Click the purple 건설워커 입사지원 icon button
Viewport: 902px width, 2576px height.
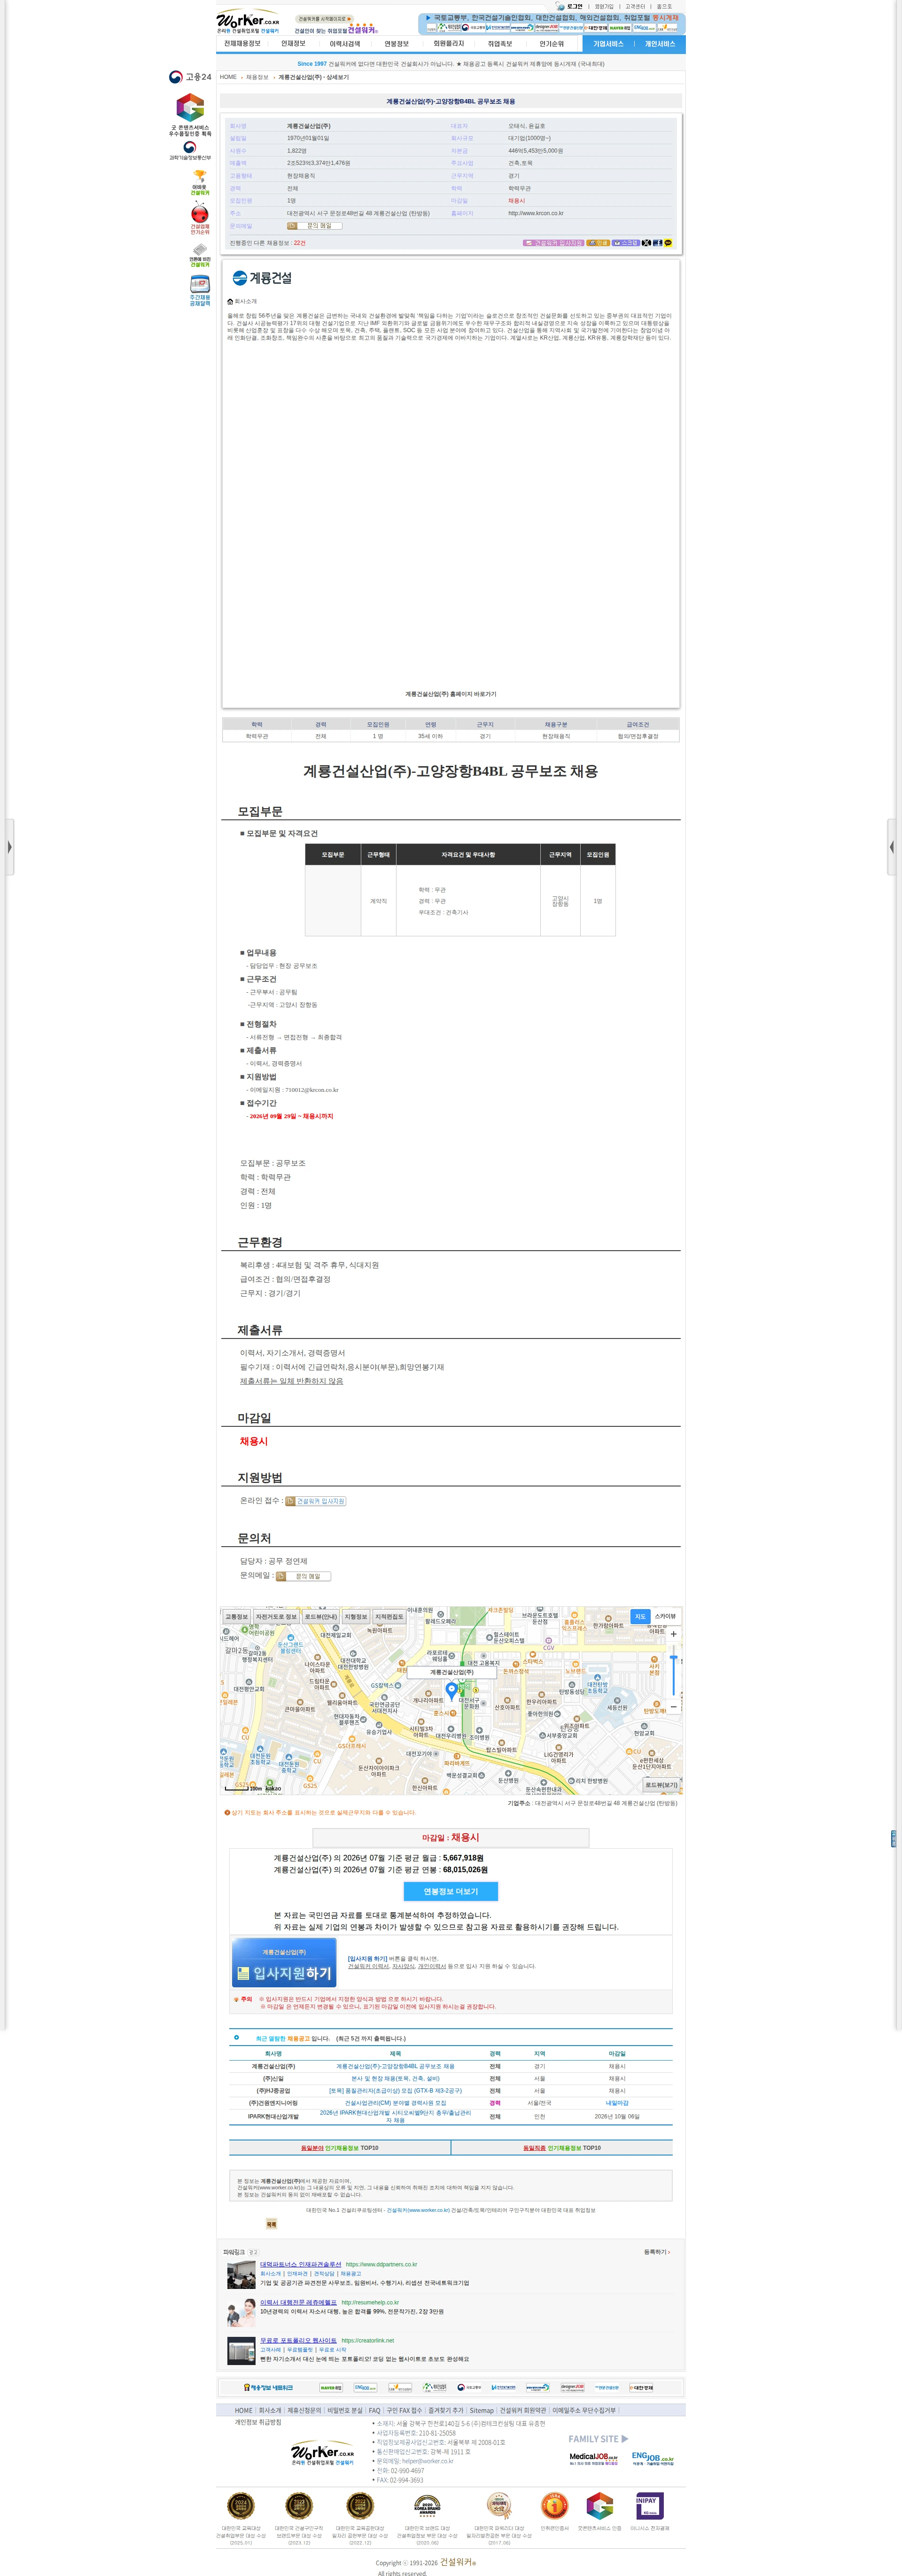pyautogui.click(x=553, y=243)
